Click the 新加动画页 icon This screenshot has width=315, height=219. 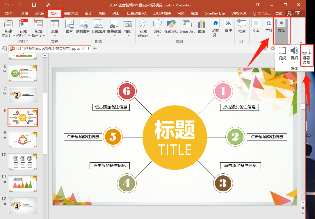pos(38,24)
